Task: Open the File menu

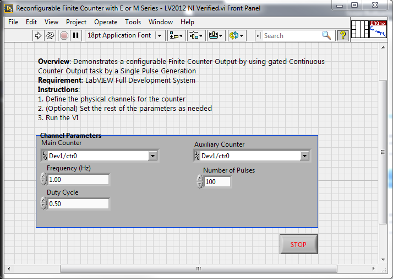Action: point(13,22)
